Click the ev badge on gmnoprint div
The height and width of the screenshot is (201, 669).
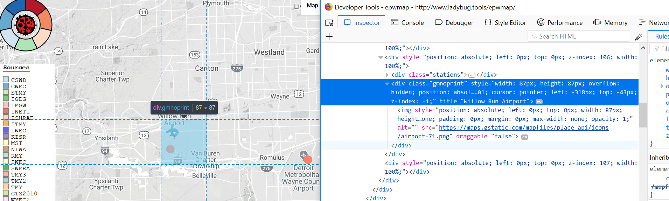pos(539,102)
